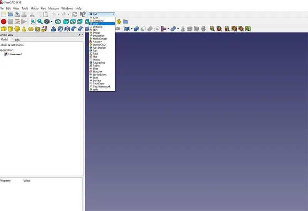Image resolution: width=308 pixels, height=211 pixels.
Task: Stop macro recording with the grey square
Action: tap(10, 21)
